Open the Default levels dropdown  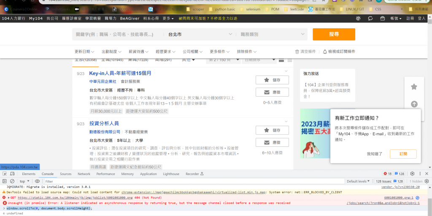[359, 181]
